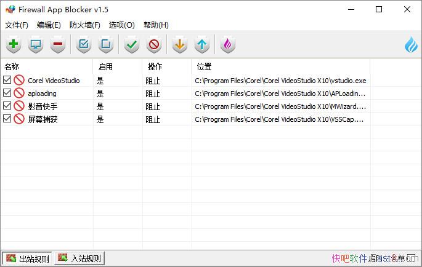The height and width of the screenshot is (267, 422).
Task: Click 是 in the 影音快手 row
Action: point(100,106)
